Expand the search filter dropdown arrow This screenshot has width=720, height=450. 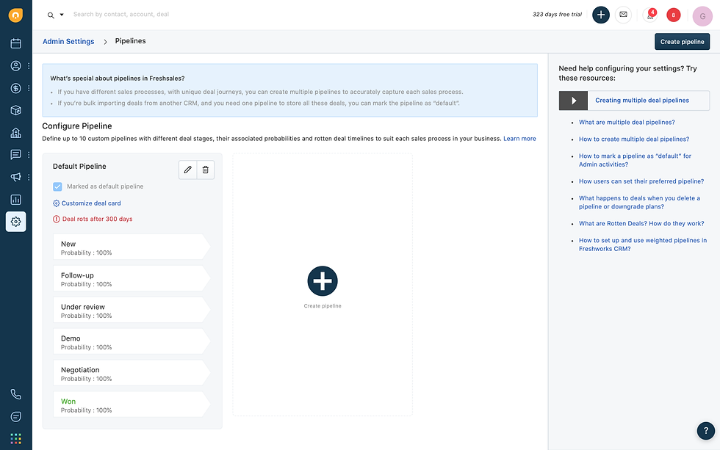point(62,15)
